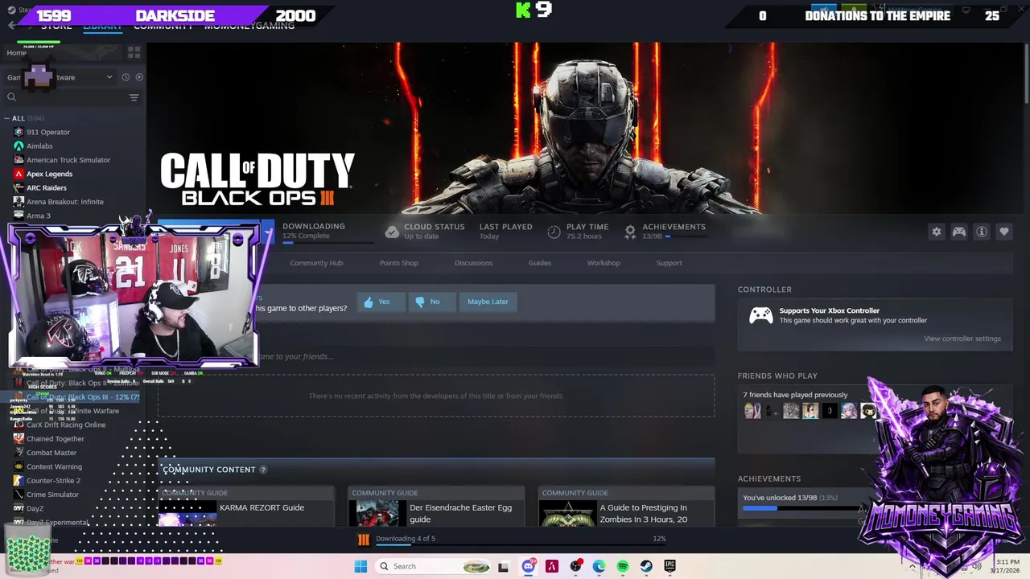This screenshot has width=1030, height=579.
Task: Open game settings gear icon
Action: click(x=936, y=232)
